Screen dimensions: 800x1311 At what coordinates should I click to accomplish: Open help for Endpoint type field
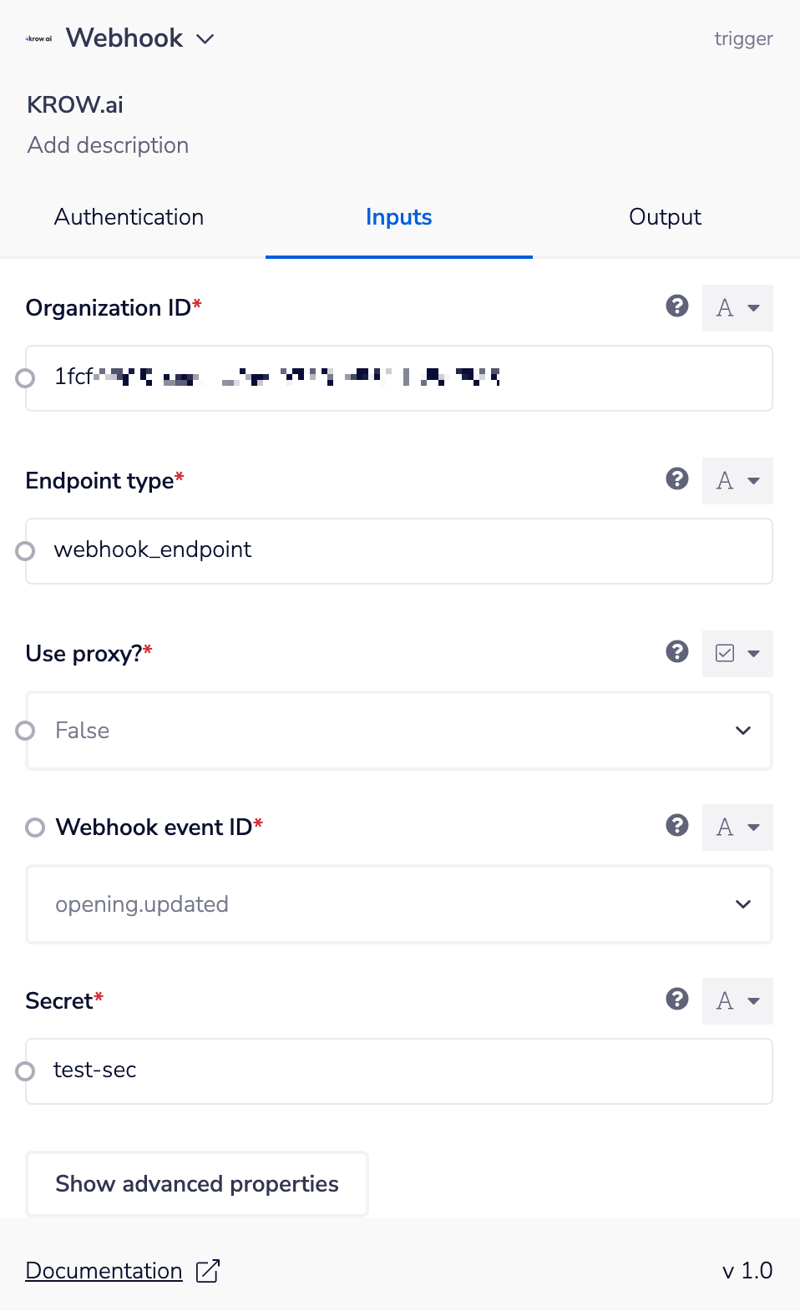pos(677,479)
